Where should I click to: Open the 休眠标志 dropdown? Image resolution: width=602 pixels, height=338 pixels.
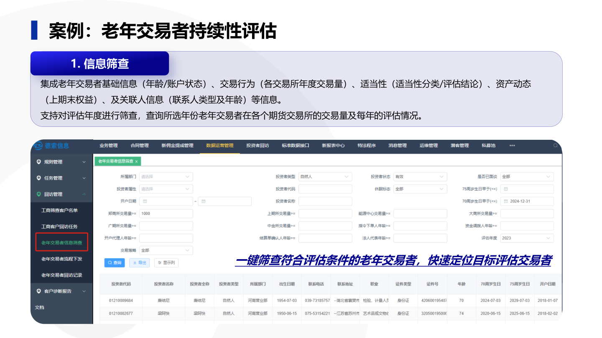coord(420,189)
